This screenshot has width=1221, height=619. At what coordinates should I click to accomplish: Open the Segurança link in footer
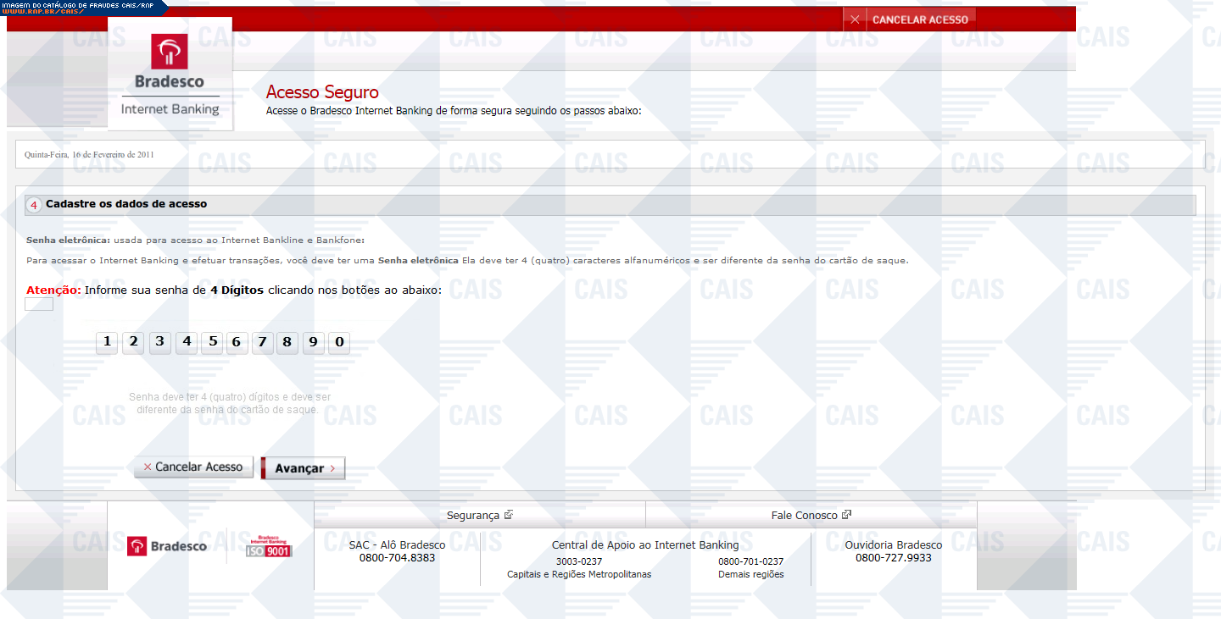pos(479,515)
